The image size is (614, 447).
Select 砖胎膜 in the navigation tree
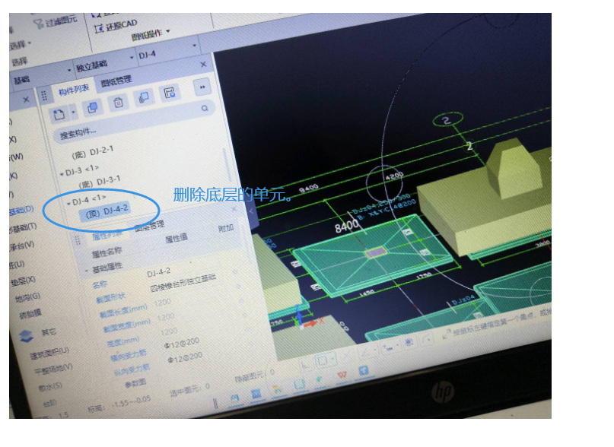coord(31,314)
